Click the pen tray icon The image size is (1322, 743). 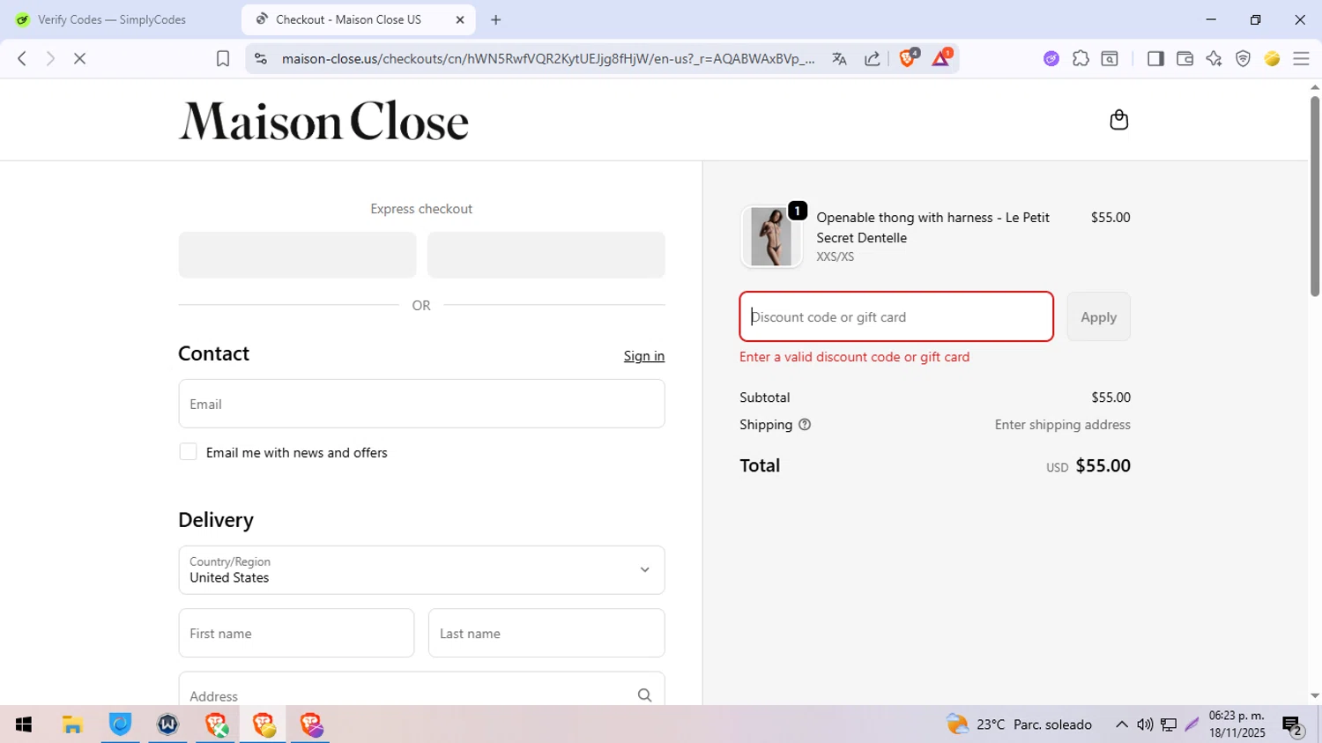click(x=1192, y=724)
